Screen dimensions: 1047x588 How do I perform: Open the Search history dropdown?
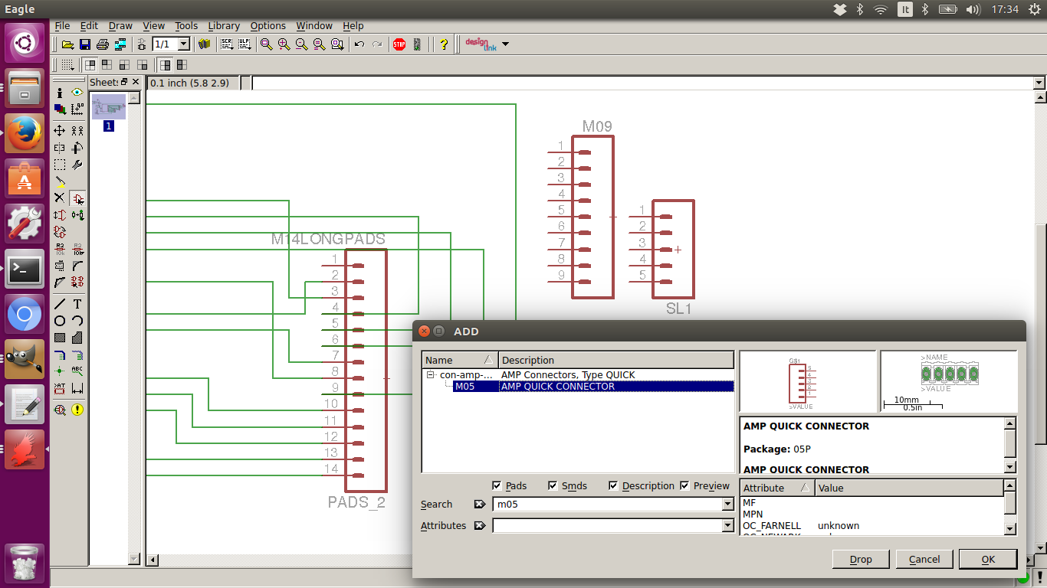(x=727, y=504)
